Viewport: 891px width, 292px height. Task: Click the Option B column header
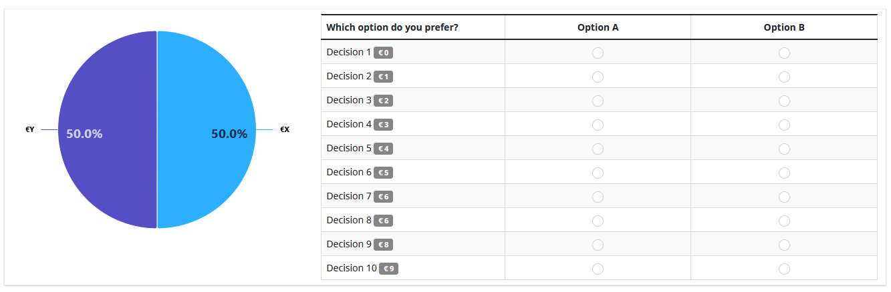coord(784,27)
